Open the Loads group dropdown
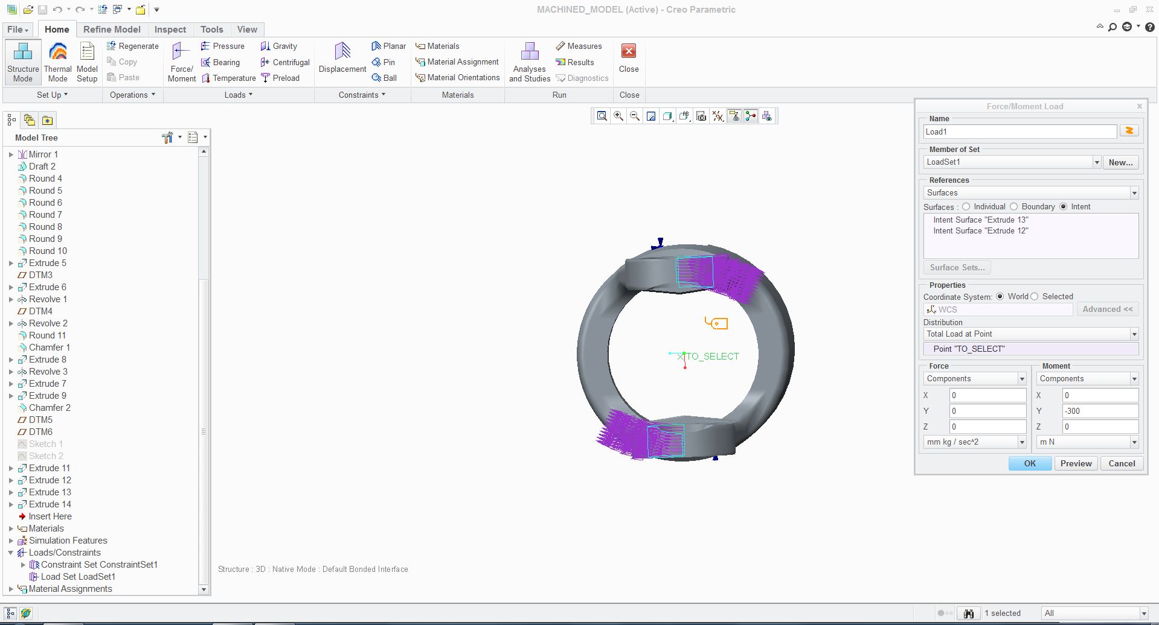1159x625 pixels. pyautogui.click(x=239, y=95)
